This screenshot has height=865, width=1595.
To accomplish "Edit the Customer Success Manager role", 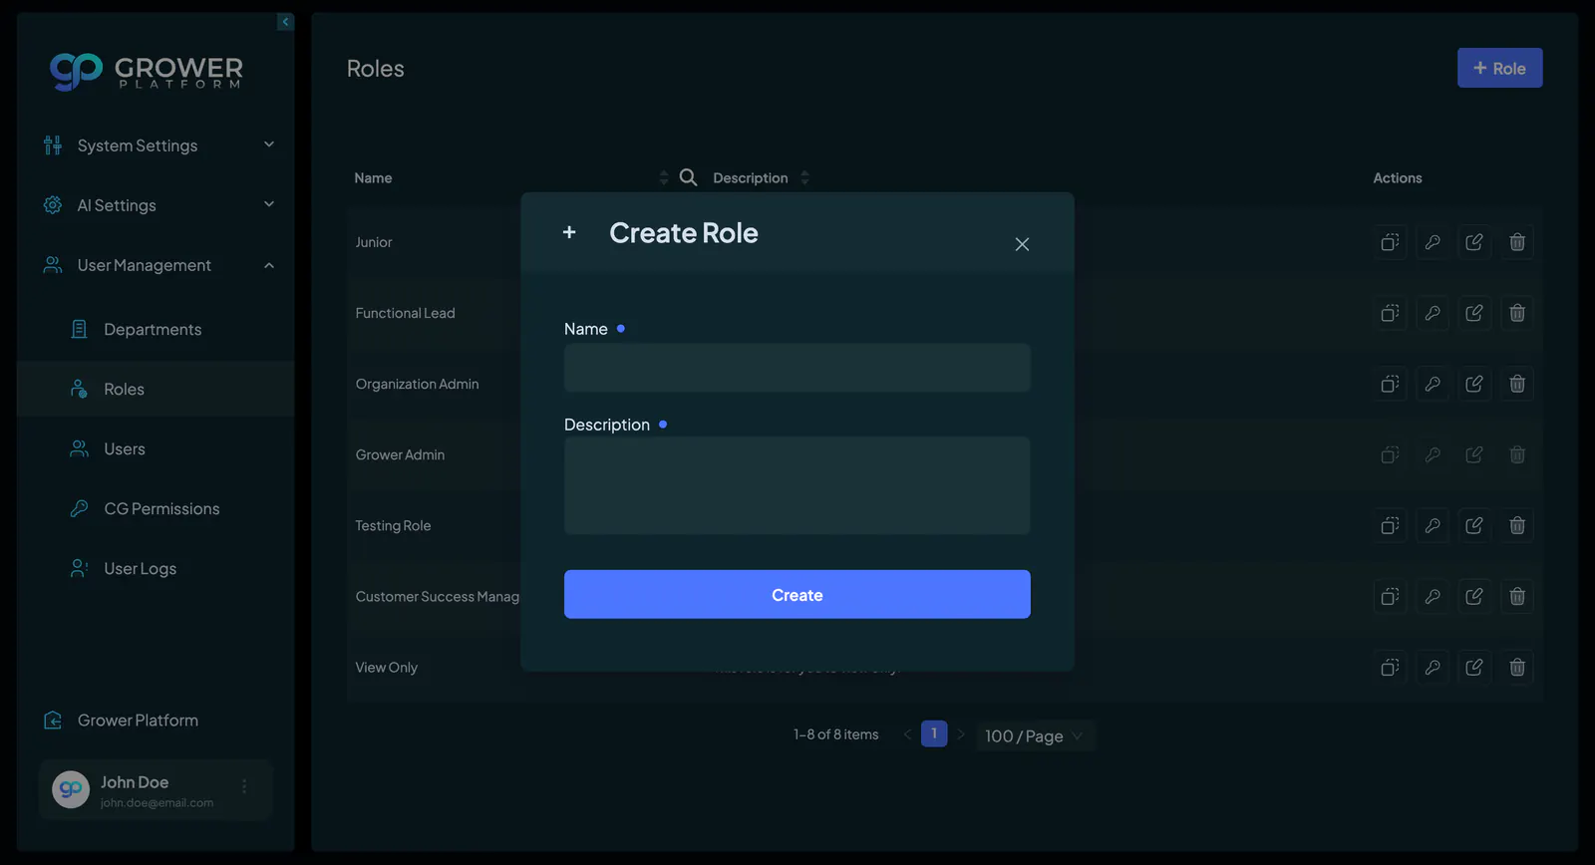I will pos(1474,596).
